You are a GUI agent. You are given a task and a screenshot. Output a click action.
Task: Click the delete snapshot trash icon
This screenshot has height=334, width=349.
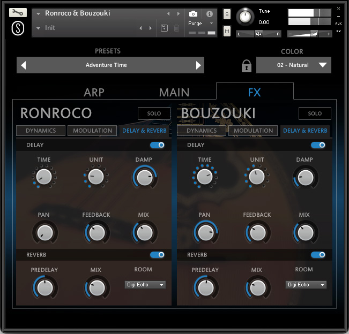pos(177,28)
